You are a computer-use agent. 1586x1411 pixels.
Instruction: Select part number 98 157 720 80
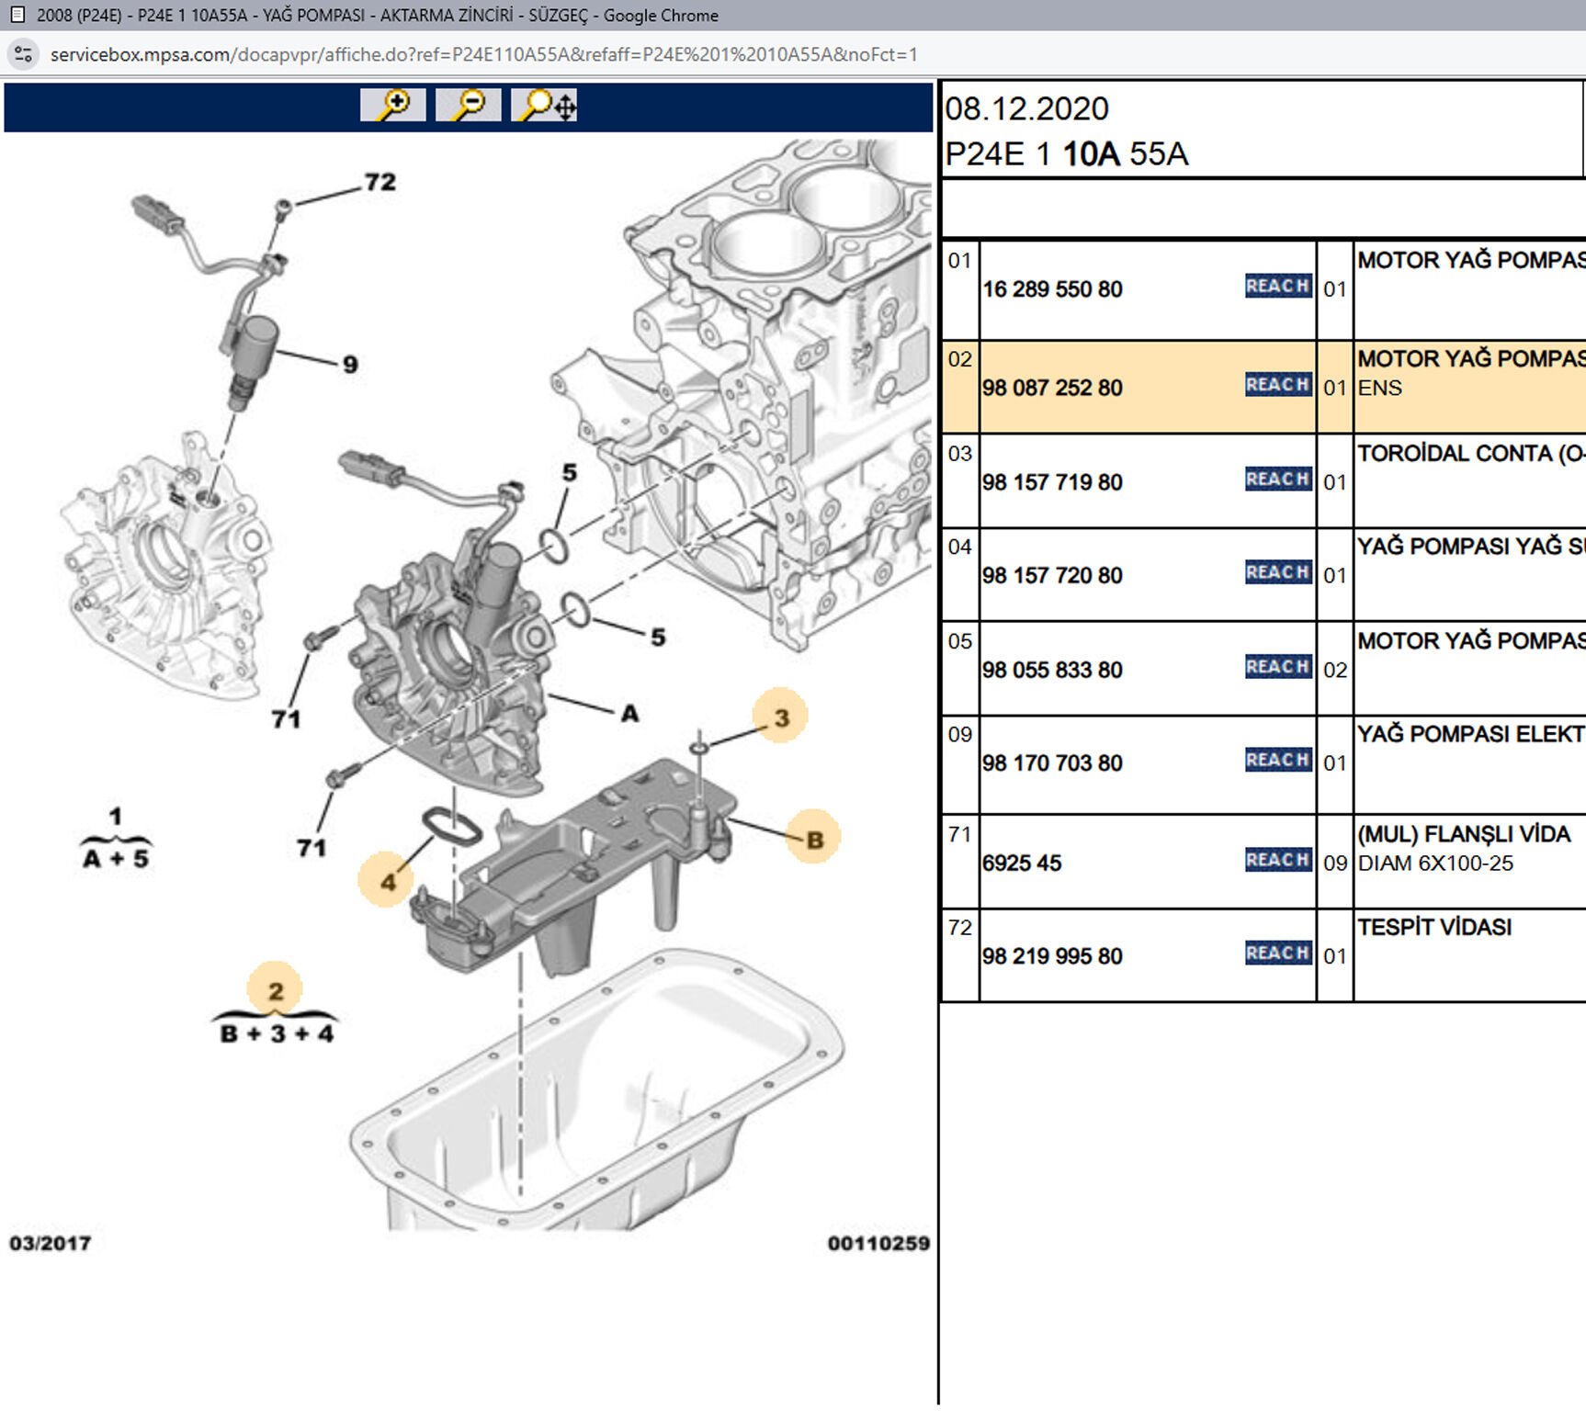tap(1052, 576)
